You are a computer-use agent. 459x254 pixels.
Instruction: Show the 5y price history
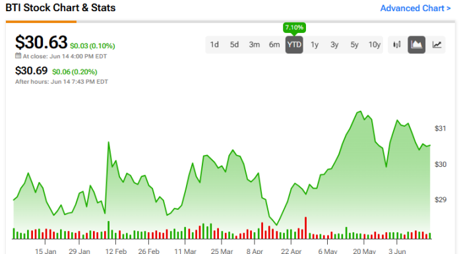(354, 44)
